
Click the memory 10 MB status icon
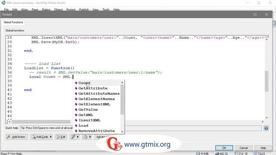pyautogui.click(x=198, y=154)
